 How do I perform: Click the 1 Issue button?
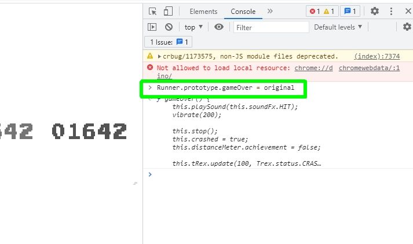coord(169,42)
